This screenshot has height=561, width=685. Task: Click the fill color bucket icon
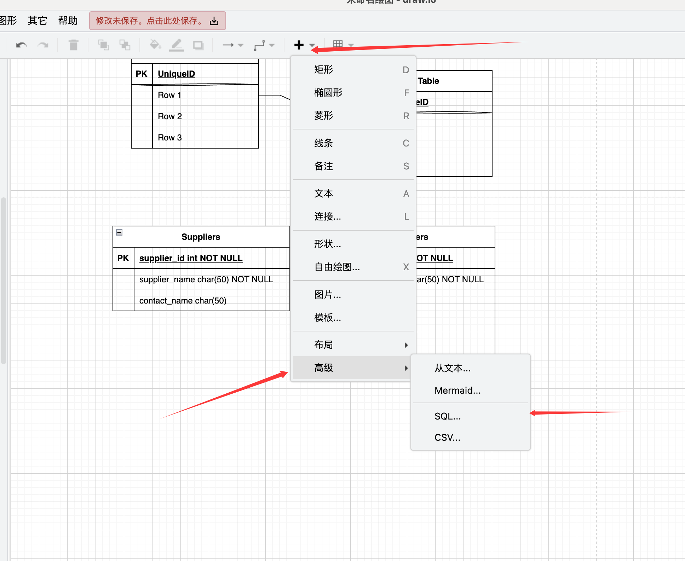point(155,45)
